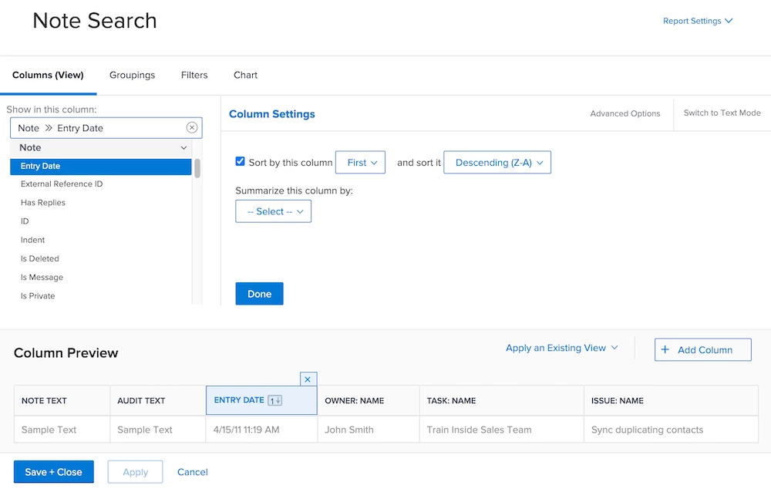Select External Reference ID field
This screenshot has width=771, height=489.
point(101,184)
